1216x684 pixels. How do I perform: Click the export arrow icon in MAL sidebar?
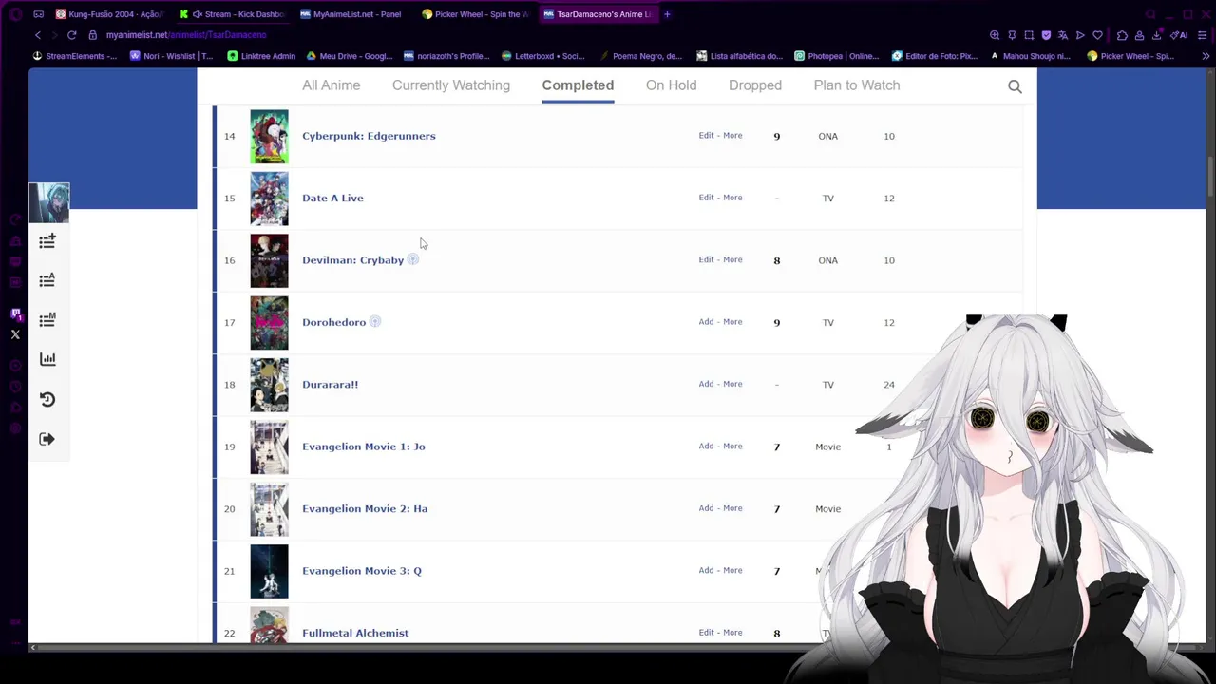click(x=47, y=439)
